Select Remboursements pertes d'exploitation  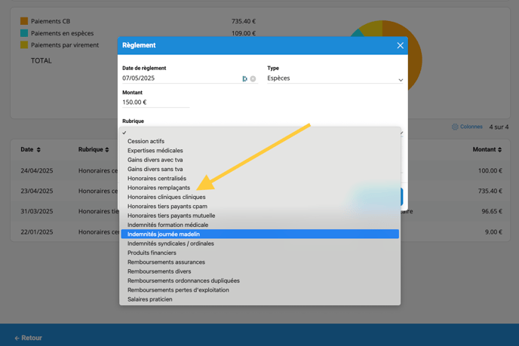178,290
